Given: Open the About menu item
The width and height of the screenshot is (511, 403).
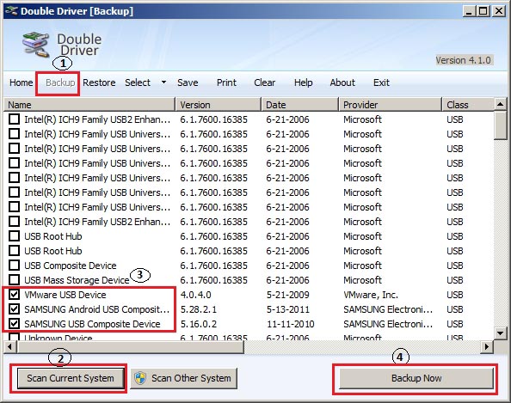Looking at the screenshot, I should click(x=342, y=82).
